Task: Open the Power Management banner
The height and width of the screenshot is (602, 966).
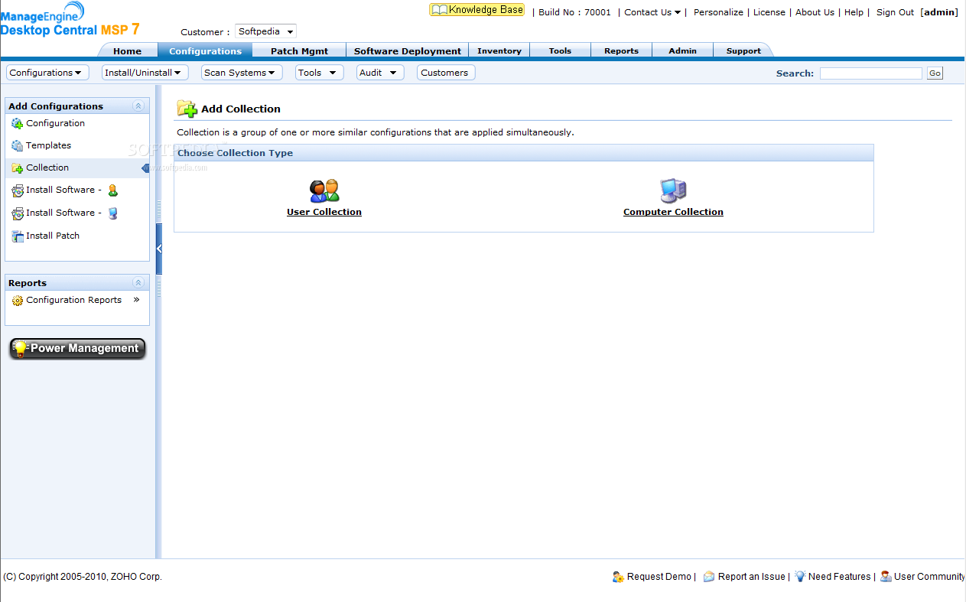Action: 77,349
